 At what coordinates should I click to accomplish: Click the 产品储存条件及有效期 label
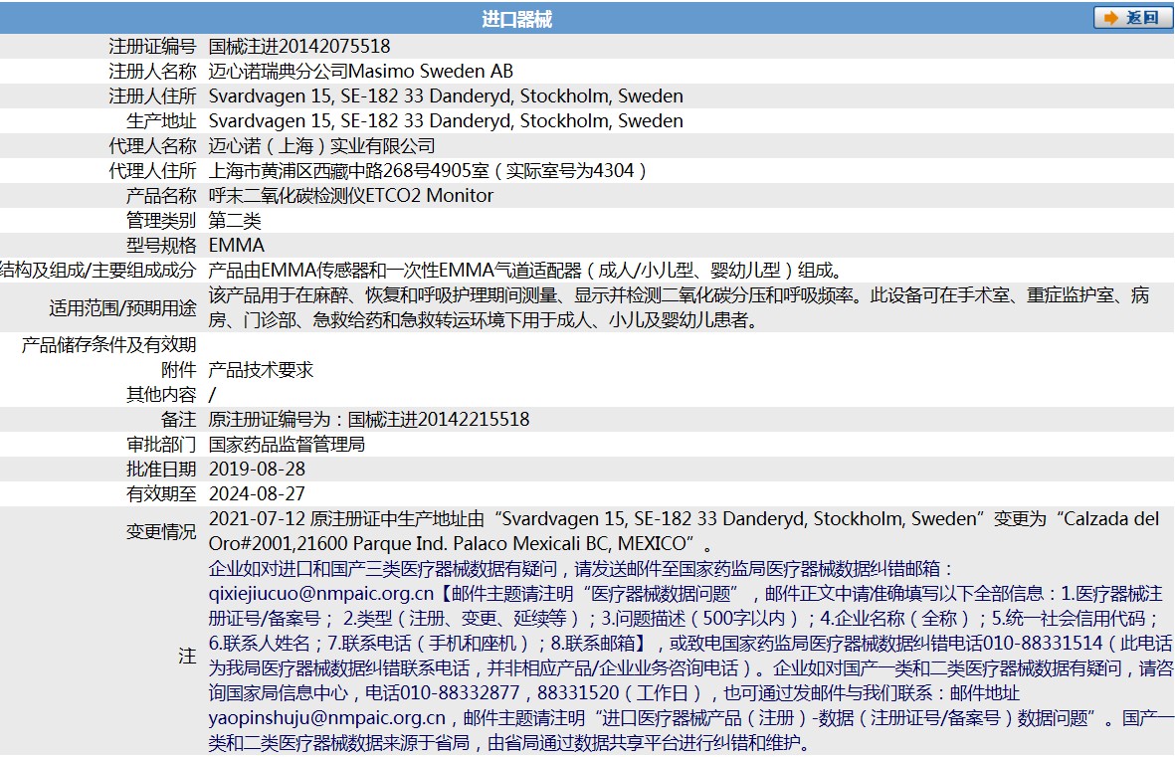(x=108, y=345)
